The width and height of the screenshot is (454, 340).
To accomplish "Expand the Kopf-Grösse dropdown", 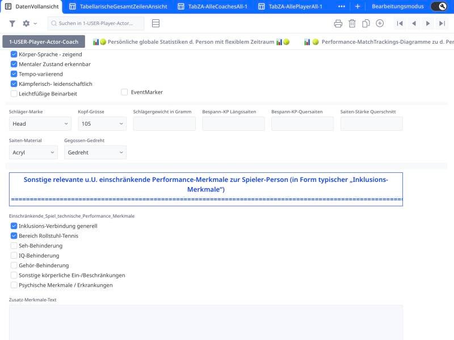I will pos(102,123).
